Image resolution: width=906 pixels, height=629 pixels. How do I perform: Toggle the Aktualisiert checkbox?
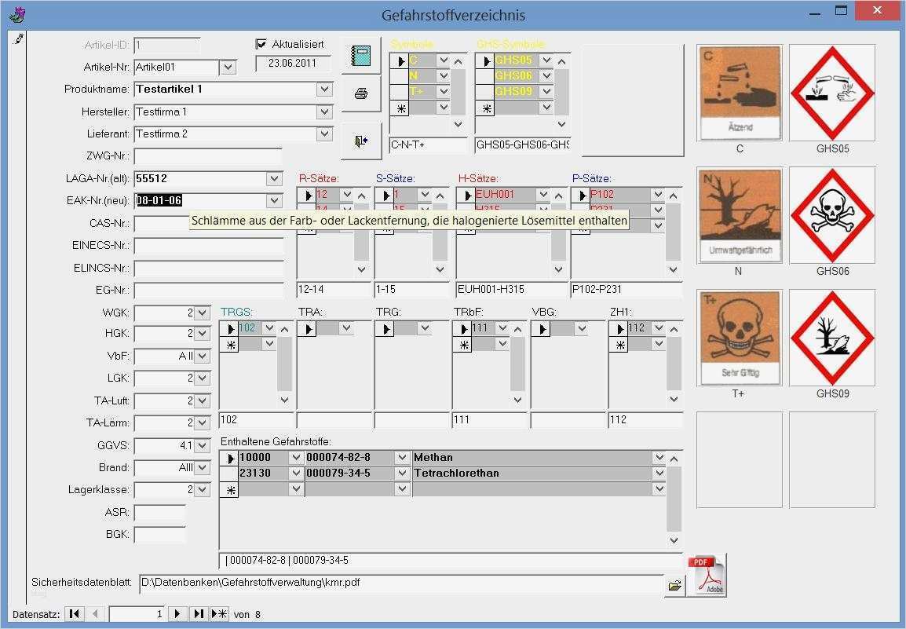(262, 44)
